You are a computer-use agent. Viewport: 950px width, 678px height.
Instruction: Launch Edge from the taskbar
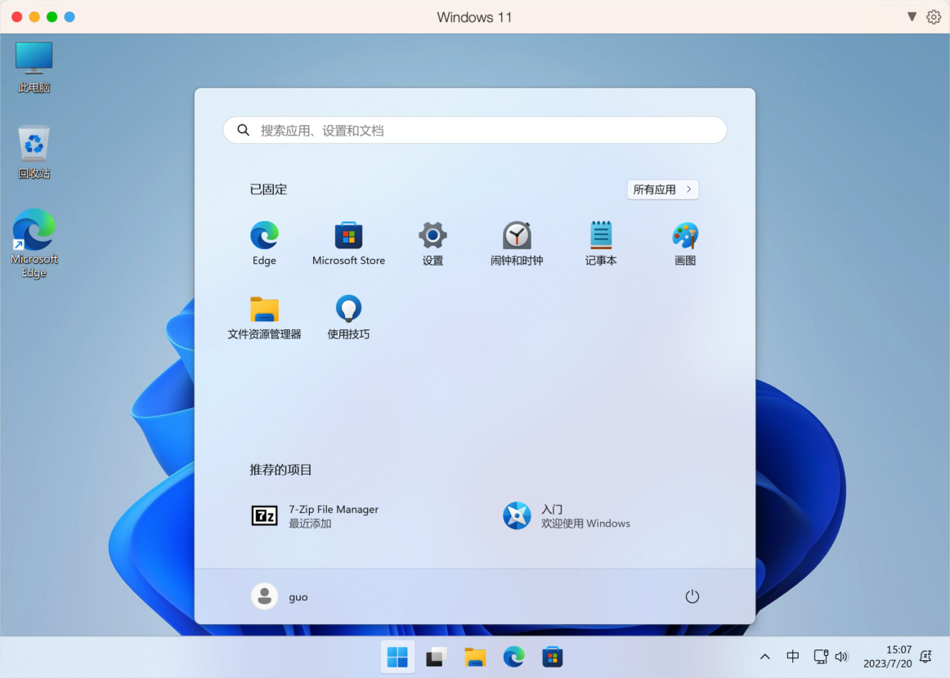pos(513,657)
